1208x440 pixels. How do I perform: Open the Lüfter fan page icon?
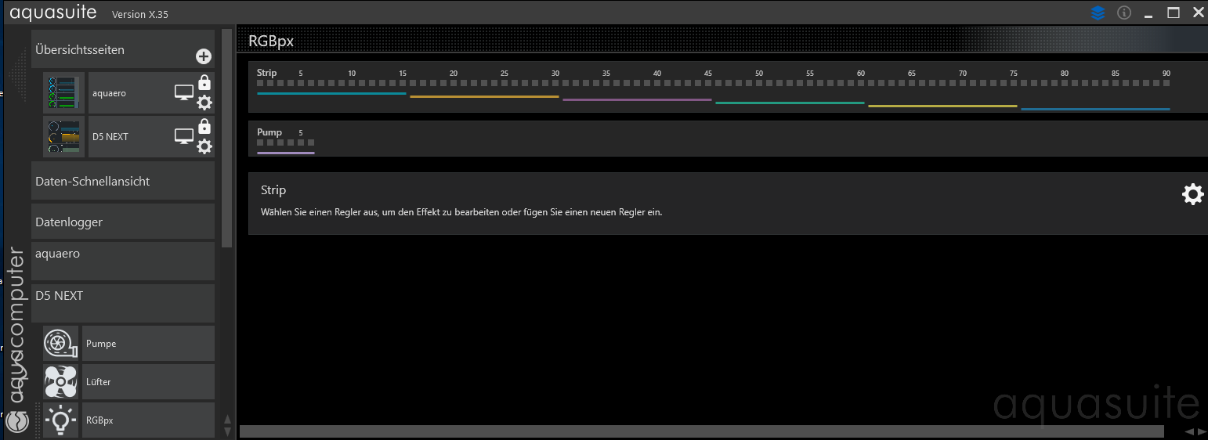coord(60,382)
